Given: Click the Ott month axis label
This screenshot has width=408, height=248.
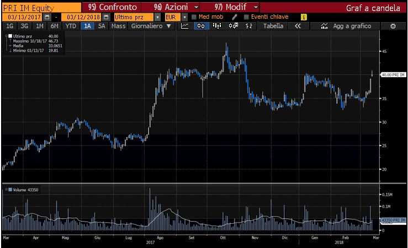Looking at the screenshot, I should 222,238.
